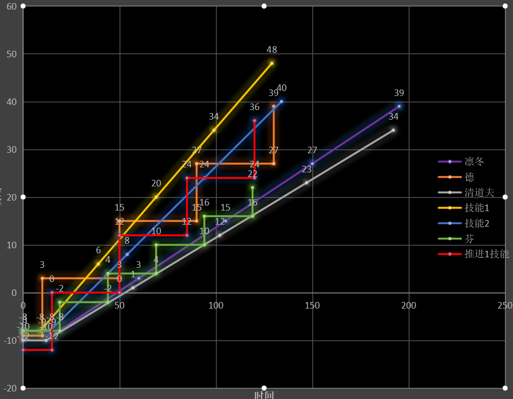The height and width of the screenshot is (399, 513).
Task: Click the bottom center chart resize handle
Action: (x=264, y=388)
